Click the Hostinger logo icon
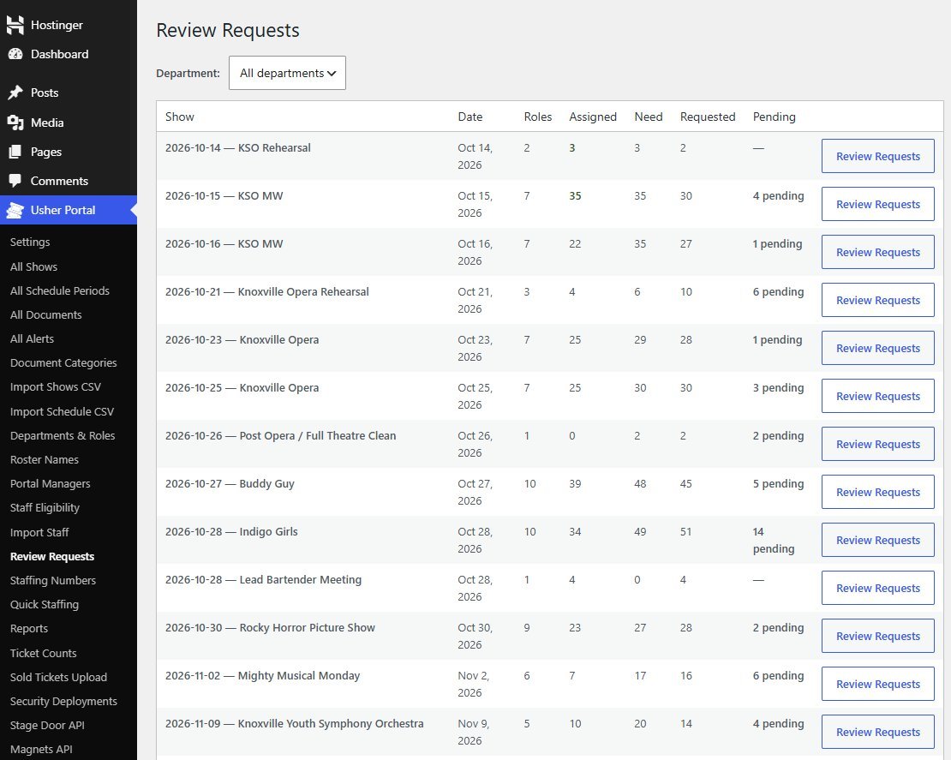 pos(15,25)
